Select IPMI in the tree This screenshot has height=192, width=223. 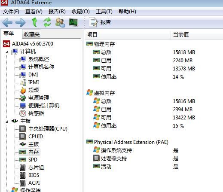(x=34, y=82)
